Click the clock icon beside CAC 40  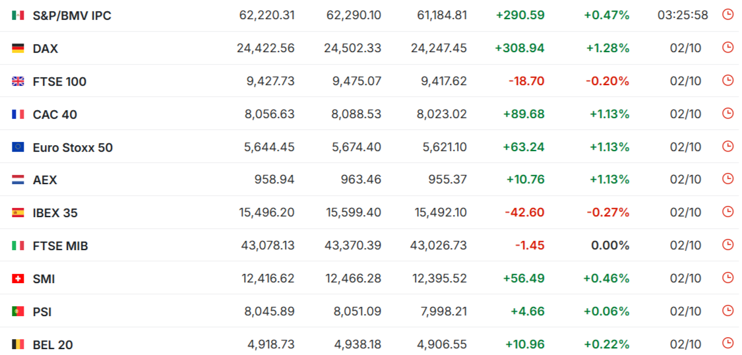[x=727, y=113]
